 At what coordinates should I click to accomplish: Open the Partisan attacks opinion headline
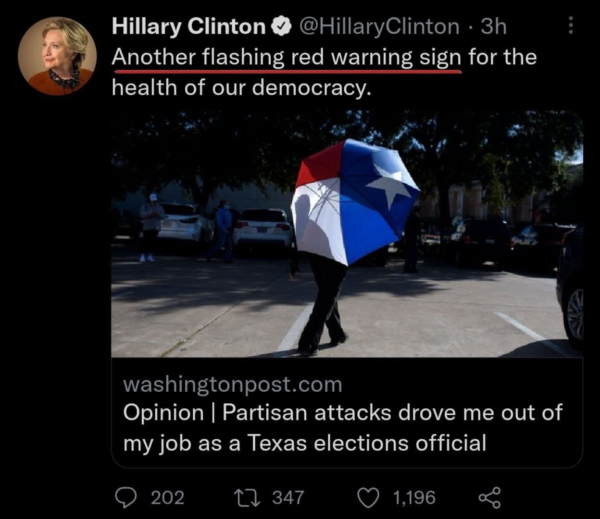pos(343,428)
